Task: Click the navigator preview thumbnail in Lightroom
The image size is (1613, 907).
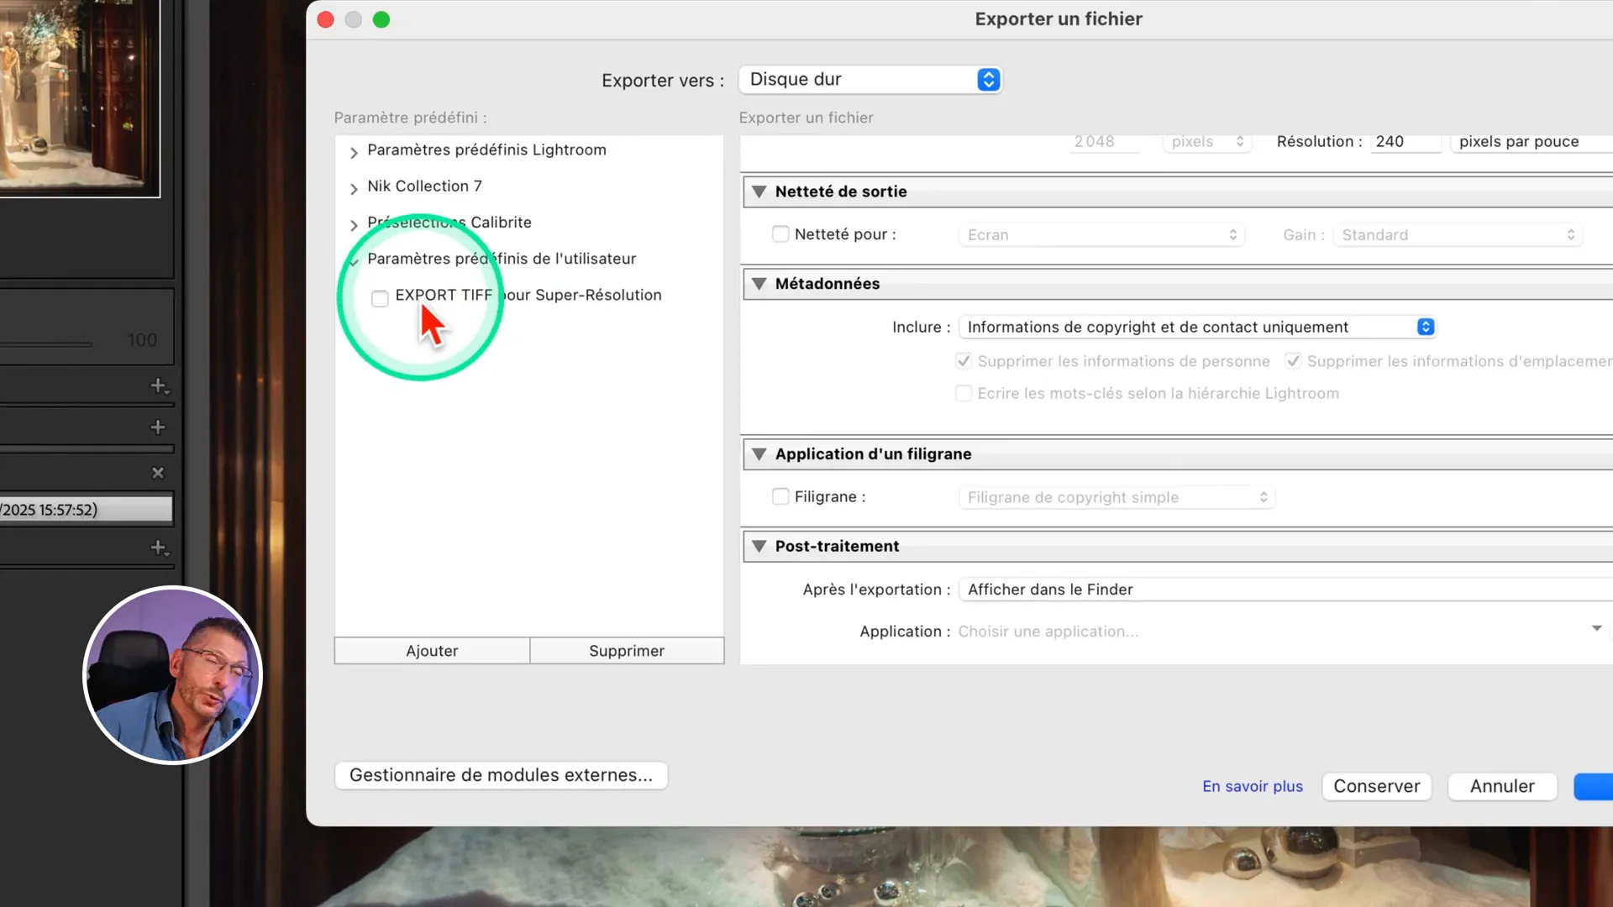Action: click(80, 98)
